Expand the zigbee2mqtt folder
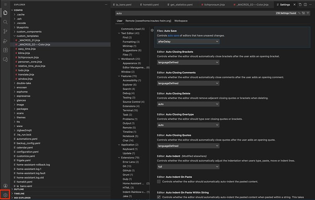This screenshot has height=200, width=315. [24, 130]
